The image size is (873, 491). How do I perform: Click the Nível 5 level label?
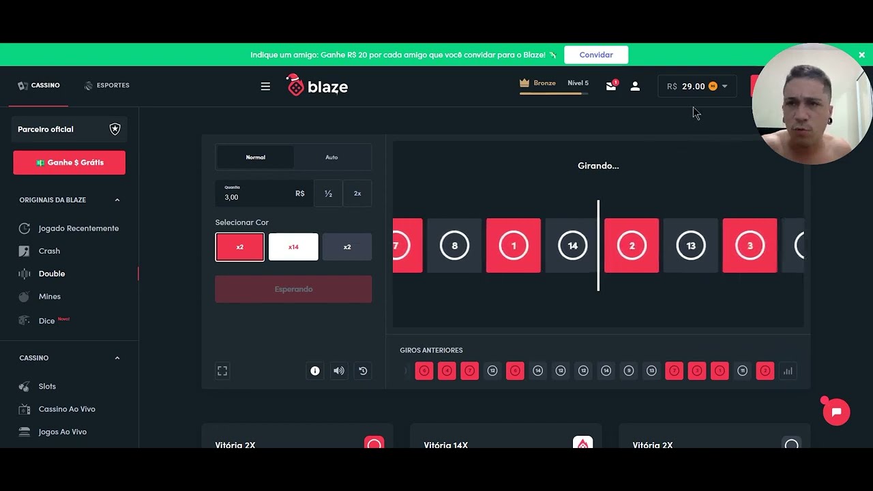click(x=578, y=83)
